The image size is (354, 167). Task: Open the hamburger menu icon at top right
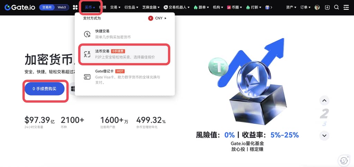(x=346, y=8)
